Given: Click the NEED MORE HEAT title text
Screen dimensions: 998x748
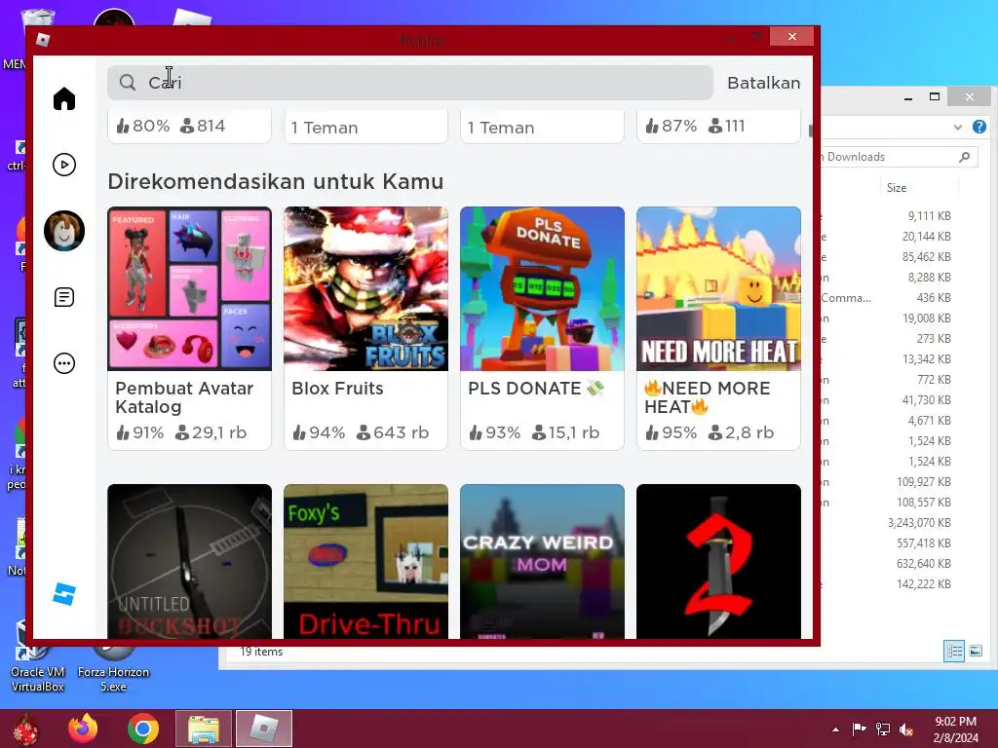Looking at the screenshot, I should coord(708,397).
